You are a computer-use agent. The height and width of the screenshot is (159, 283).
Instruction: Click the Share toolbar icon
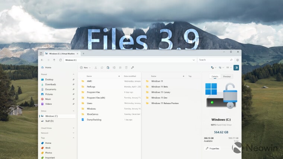click(x=120, y=68)
